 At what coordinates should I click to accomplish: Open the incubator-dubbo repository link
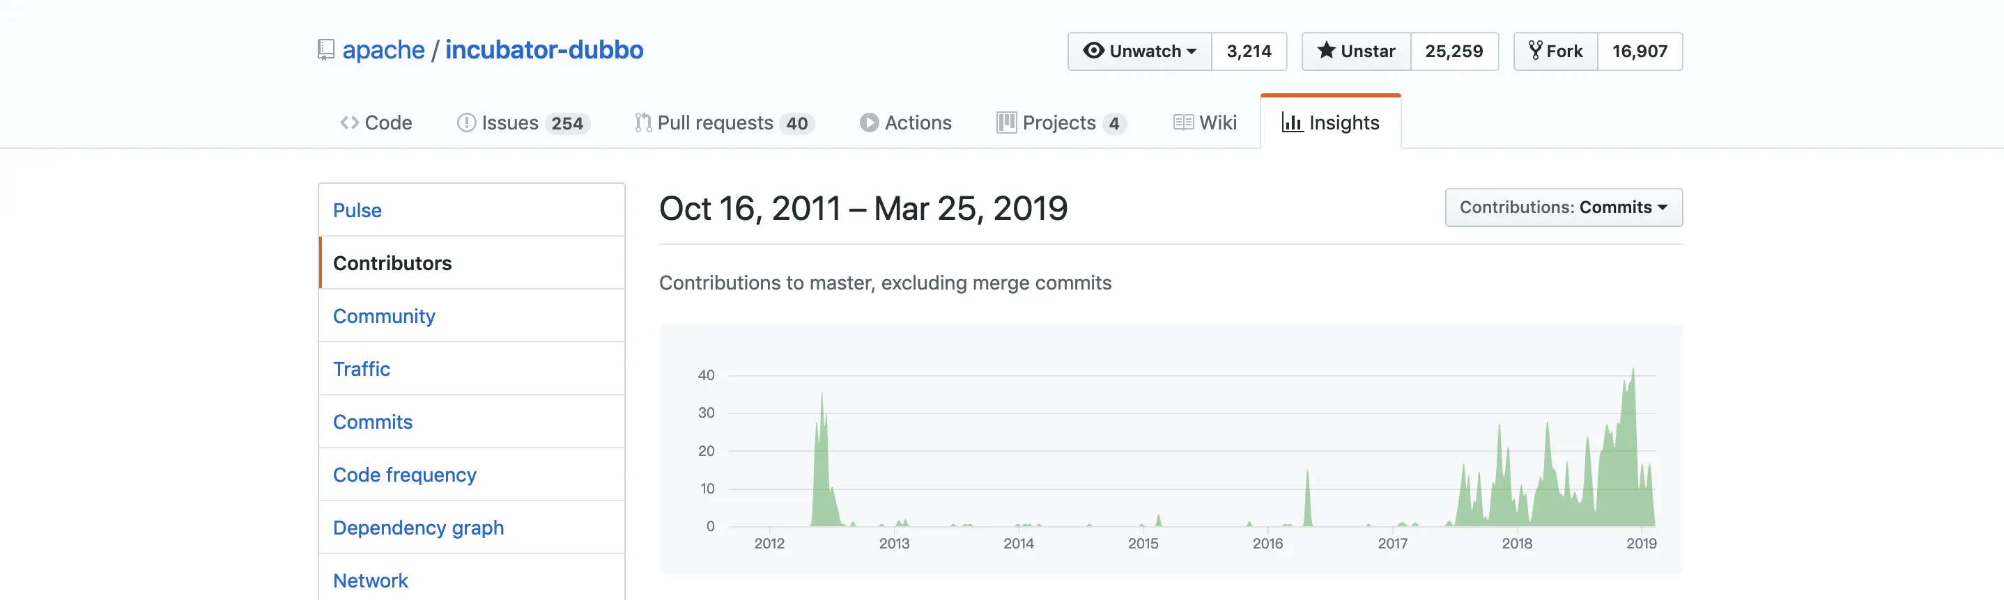click(544, 51)
